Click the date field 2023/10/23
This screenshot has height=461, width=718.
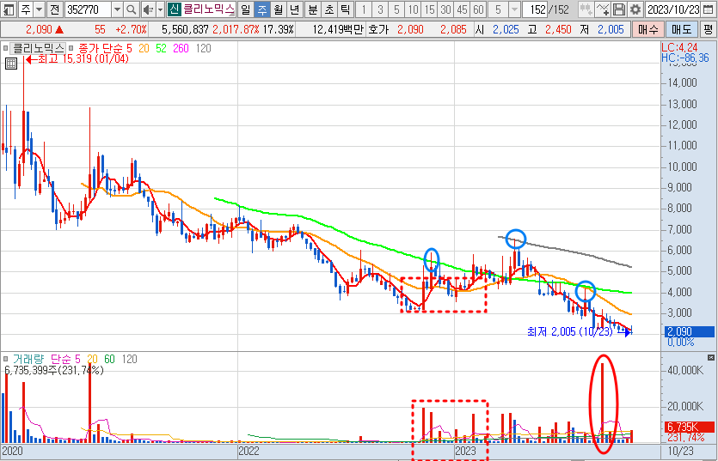pyautogui.click(x=672, y=9)
